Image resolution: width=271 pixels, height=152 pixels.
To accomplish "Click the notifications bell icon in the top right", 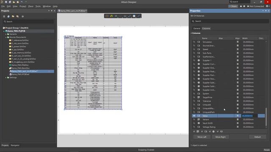I will point(241,6).
